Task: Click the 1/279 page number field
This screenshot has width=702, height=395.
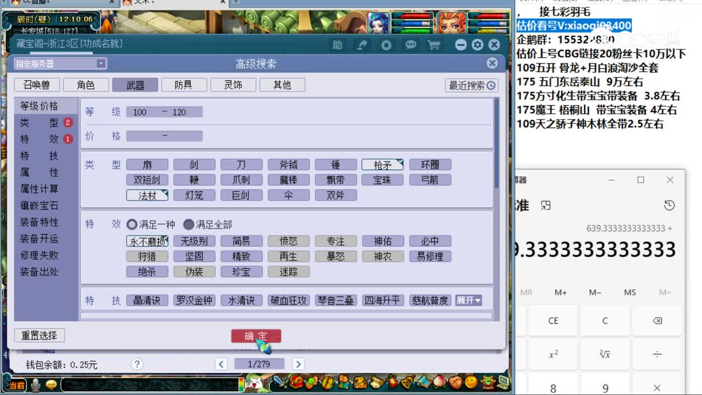Action: pyautogui.click(x=259, y=364)
